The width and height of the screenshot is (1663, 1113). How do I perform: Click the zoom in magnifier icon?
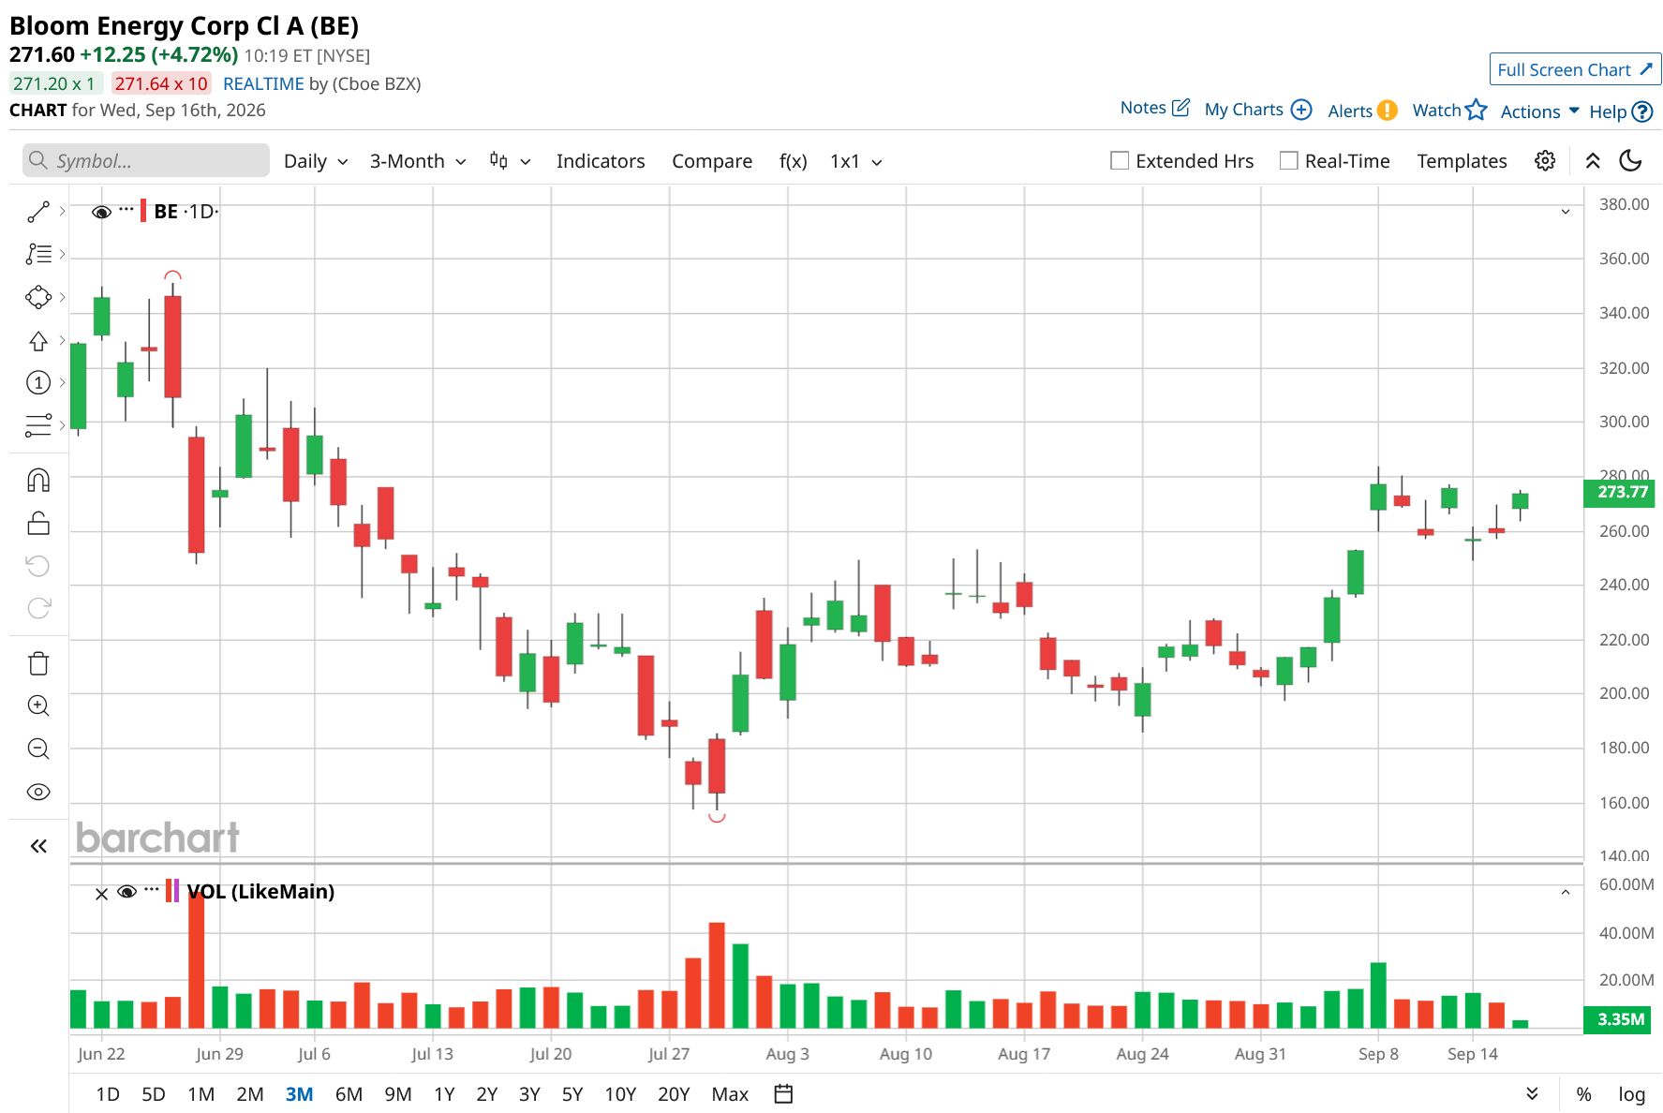click(x=38, y=705)
